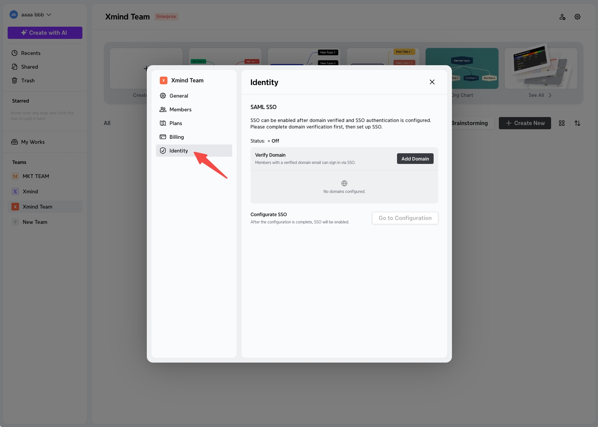Screen dimensions: 598x427
Task: Open the Members settings tab
Action: pos(194,109)
